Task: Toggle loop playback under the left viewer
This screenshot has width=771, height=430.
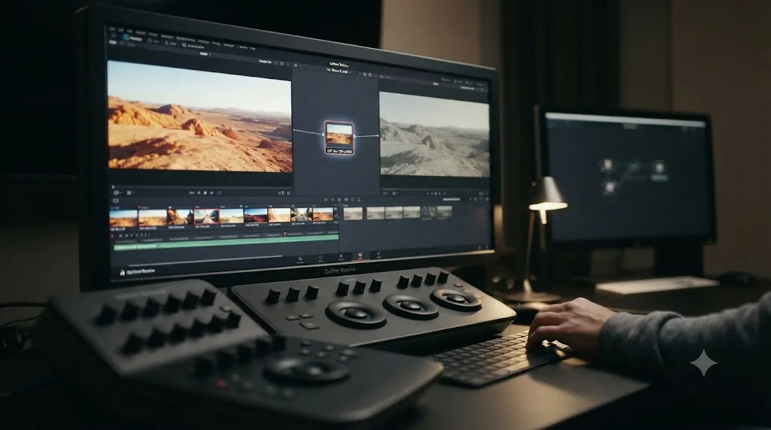Action: point(219,192)
